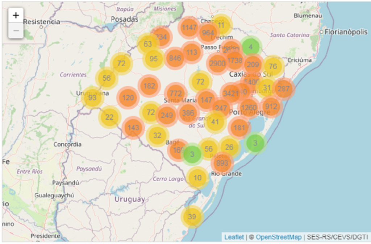This screenshot has width=371, height=244.
Task: Click the 1260 cluster marker
Action: tap(250, 107)
